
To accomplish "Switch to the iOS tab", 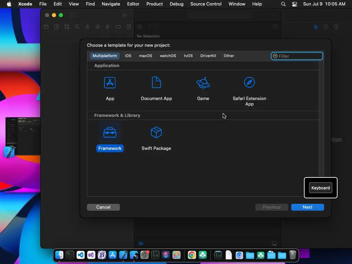I will pos(128,56).
